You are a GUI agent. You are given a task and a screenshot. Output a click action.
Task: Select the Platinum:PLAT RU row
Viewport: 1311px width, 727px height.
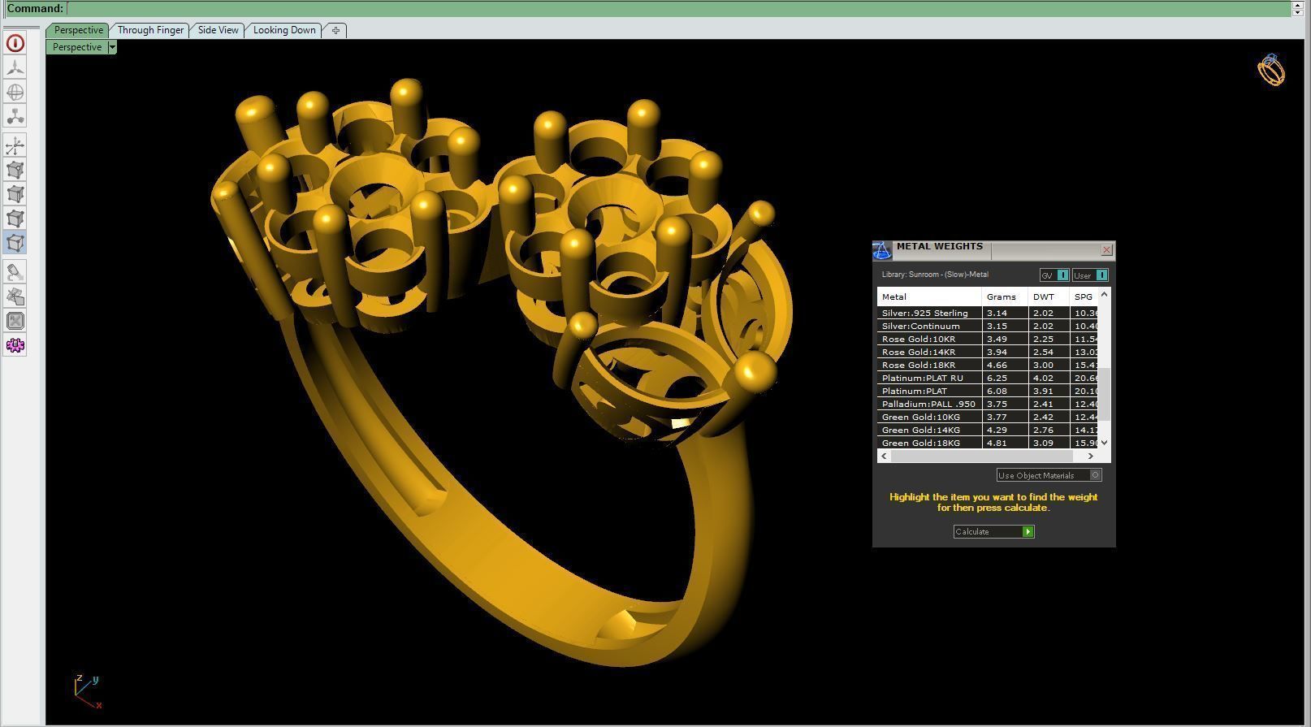pos(989,378)
